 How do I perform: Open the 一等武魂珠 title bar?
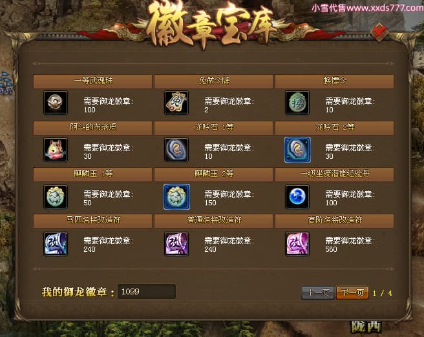(x=92, y=81)
